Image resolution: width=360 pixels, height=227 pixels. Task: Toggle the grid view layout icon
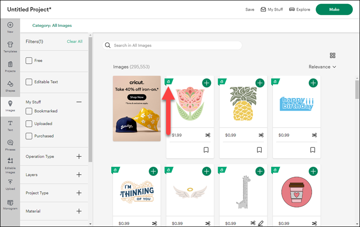(333, 56)
